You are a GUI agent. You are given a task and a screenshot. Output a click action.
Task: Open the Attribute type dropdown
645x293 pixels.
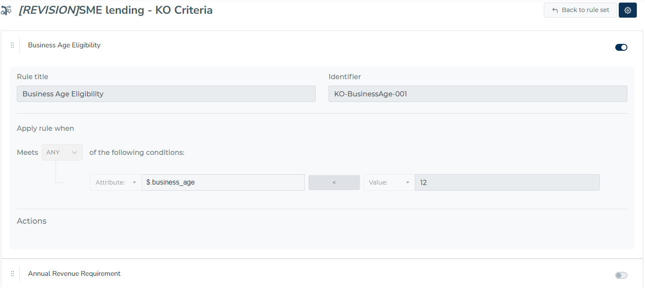pos(115,182)
